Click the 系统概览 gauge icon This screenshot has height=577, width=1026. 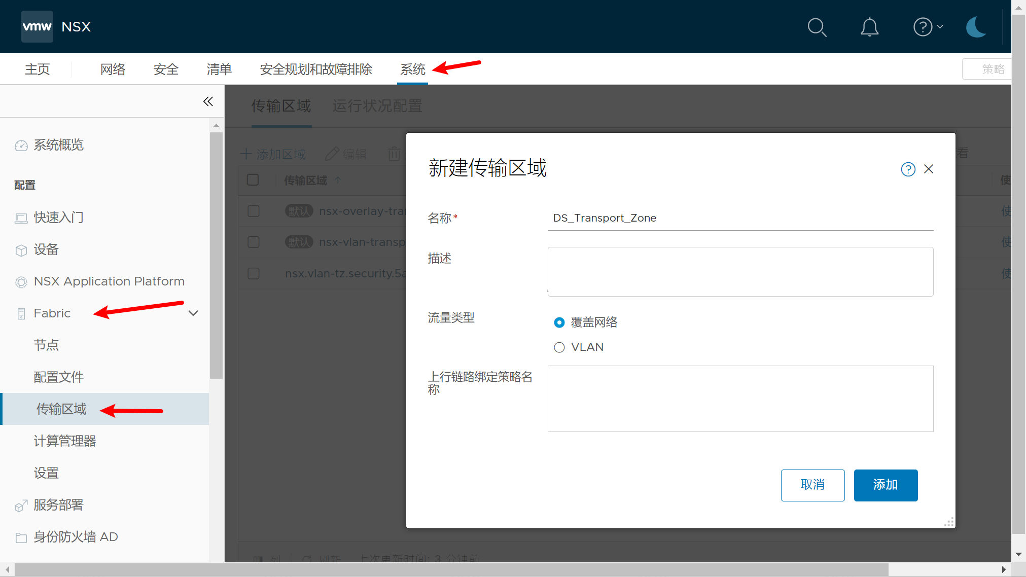coord(21,146)
